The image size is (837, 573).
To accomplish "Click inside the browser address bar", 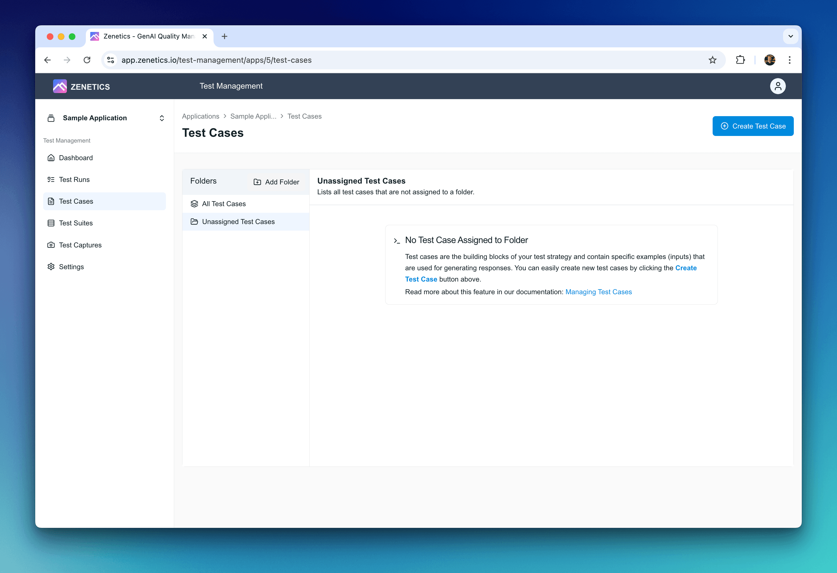I will 288,60.
